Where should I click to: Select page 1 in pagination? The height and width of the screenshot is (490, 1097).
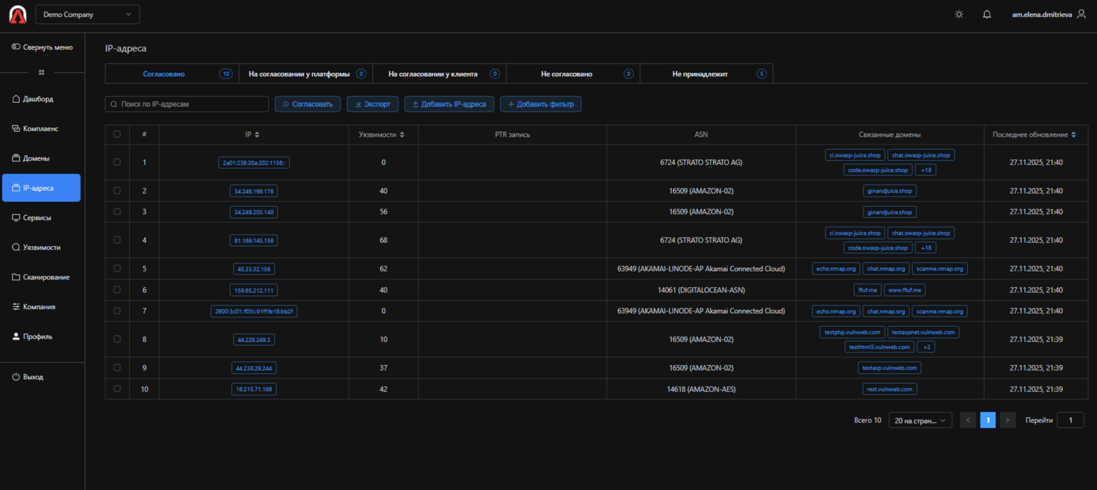tap(988, 421)
